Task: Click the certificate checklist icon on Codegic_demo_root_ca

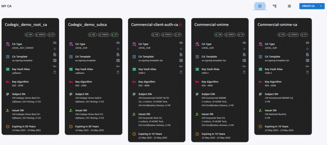Action: click(55, 60)
